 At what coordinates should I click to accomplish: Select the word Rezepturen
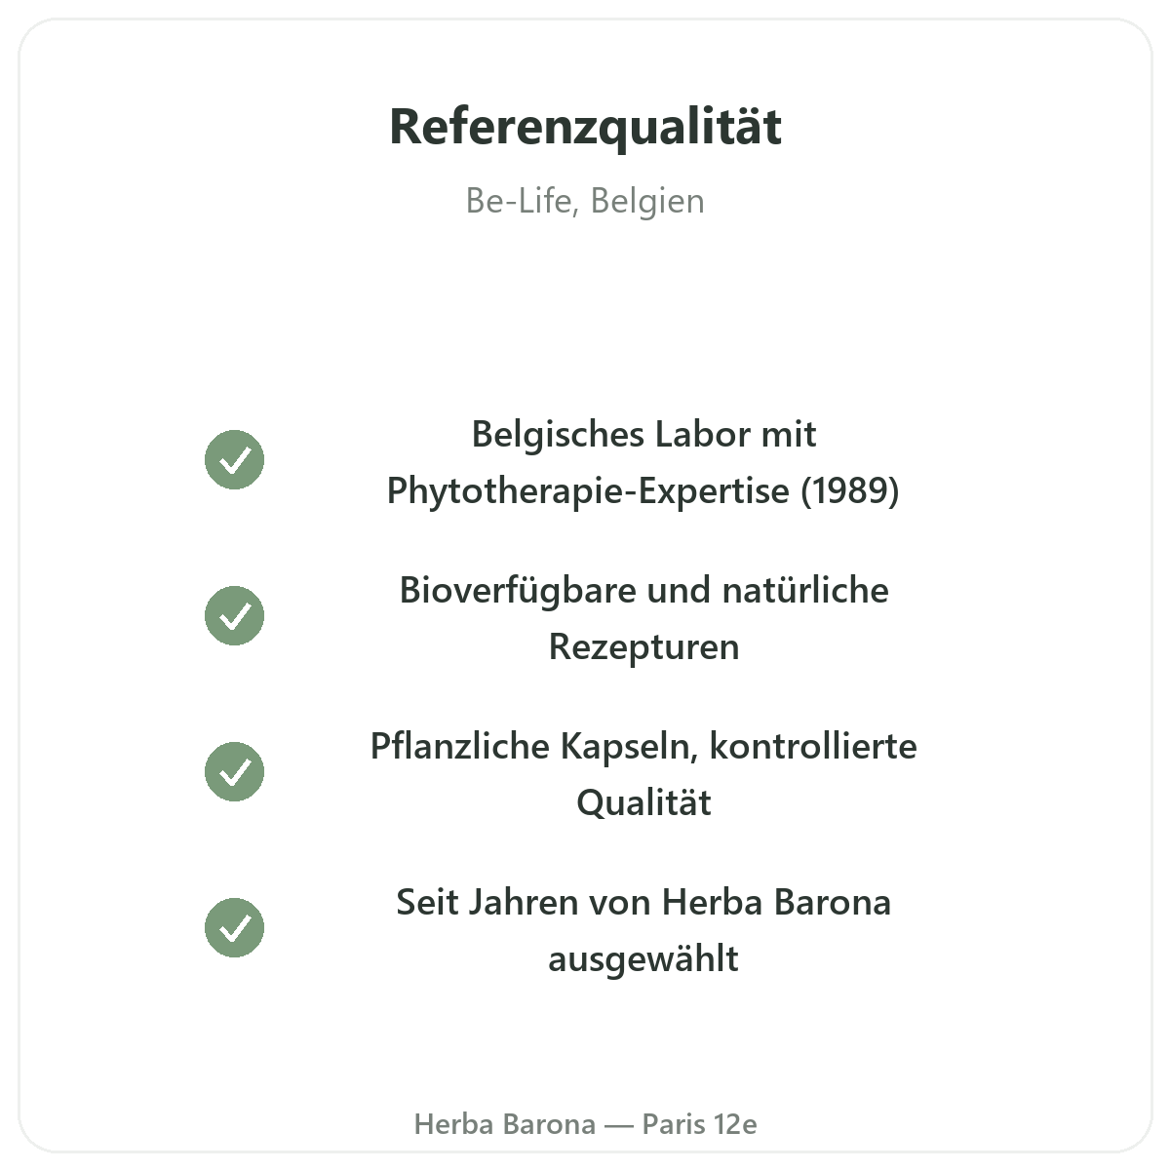click(x=643, y=646)
